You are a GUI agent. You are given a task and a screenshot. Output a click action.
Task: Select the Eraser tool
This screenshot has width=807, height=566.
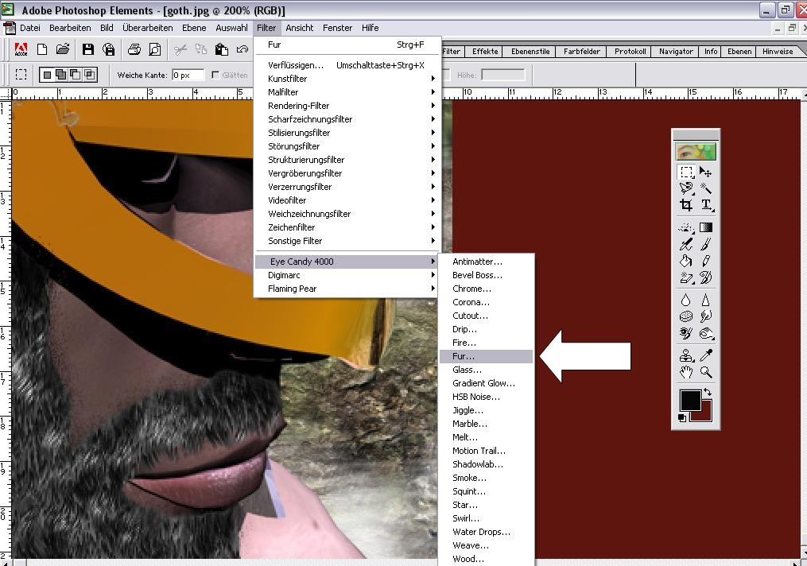[686, 278]
